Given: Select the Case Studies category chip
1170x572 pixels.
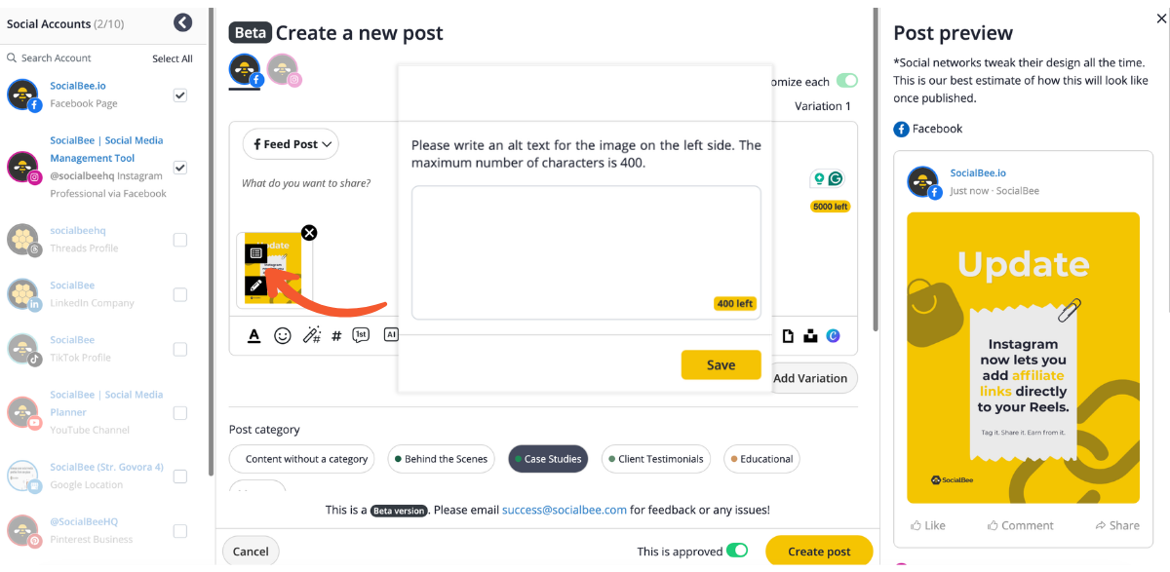Looking at the screenshot, I should point(548,459).
